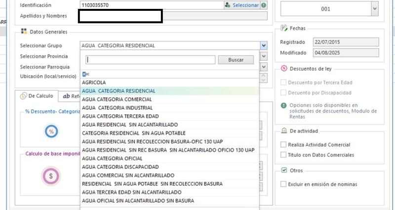Image resolution: width=395 pixels, height=210 pixels.
Task: Select AGUA CATEGORIA TERCERA EDAD option
Action: tap(169, 116)
